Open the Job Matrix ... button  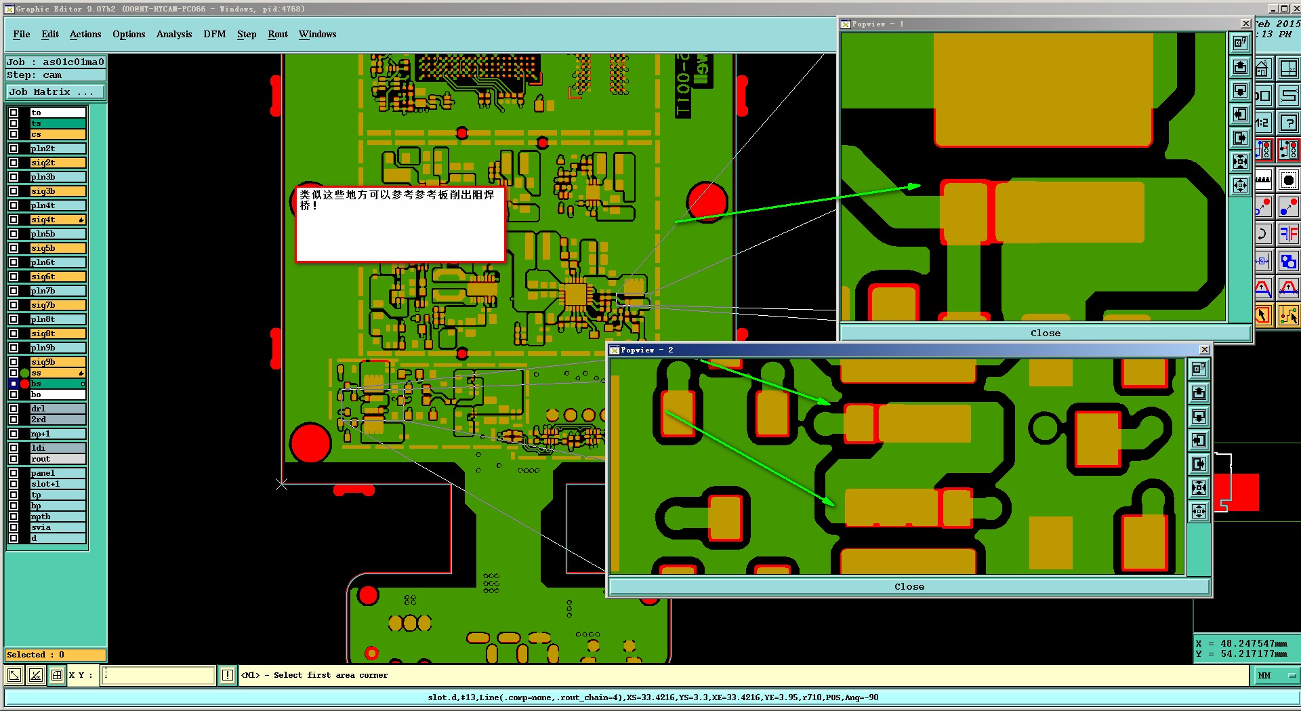coord(56,92)
